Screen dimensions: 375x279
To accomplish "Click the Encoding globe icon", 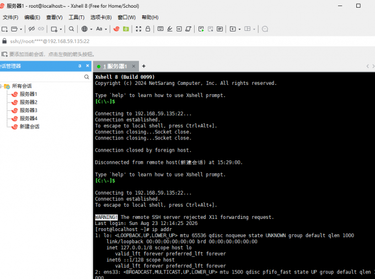I will tap(84, 29).
